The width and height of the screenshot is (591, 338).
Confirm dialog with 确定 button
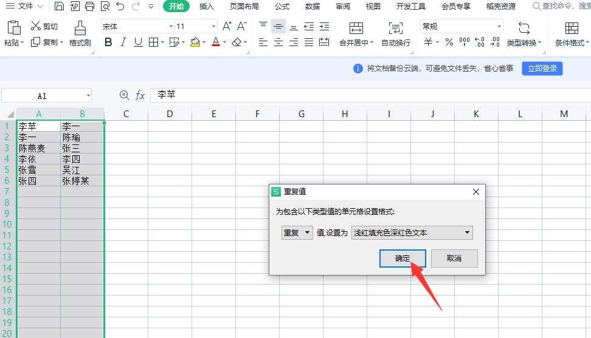tap(403, 259)
